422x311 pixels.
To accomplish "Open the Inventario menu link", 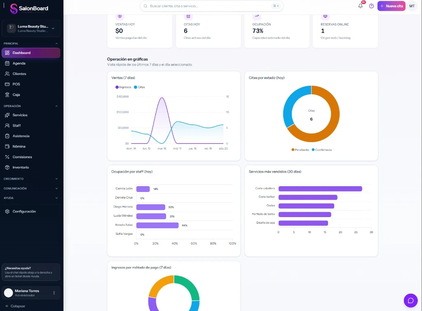I will point(31,167).
